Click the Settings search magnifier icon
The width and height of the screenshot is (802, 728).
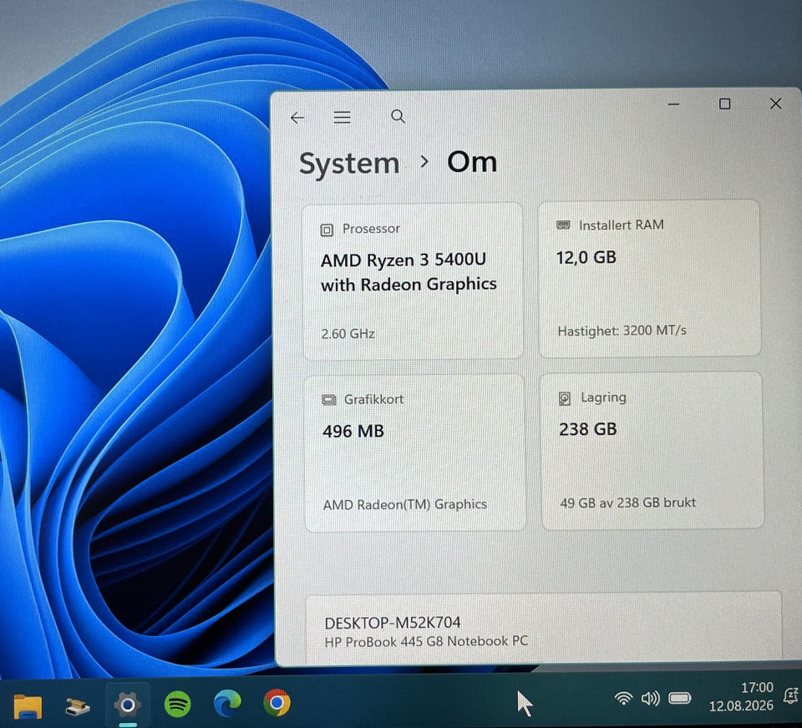pos(398,117)
